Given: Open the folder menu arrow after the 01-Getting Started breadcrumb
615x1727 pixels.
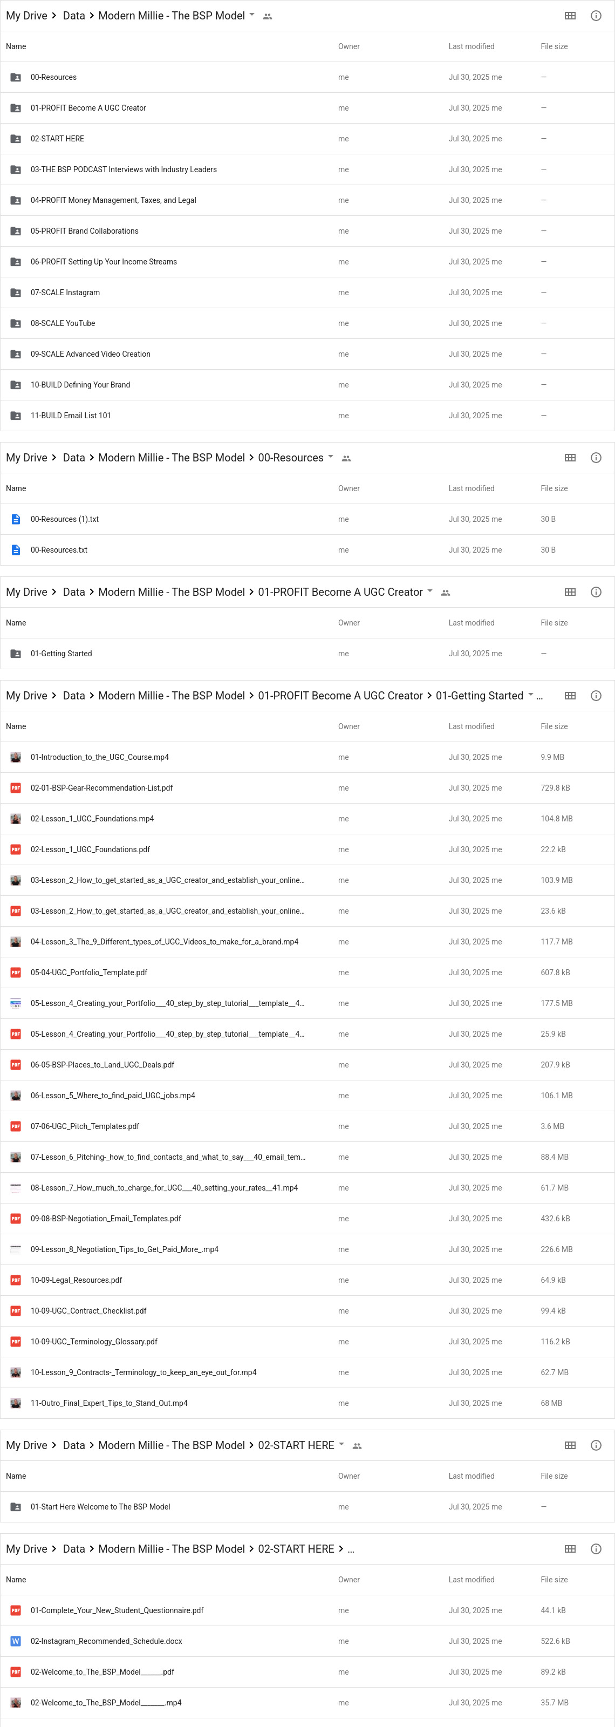Looking at the screenshot, I should (x=531, y=695).
